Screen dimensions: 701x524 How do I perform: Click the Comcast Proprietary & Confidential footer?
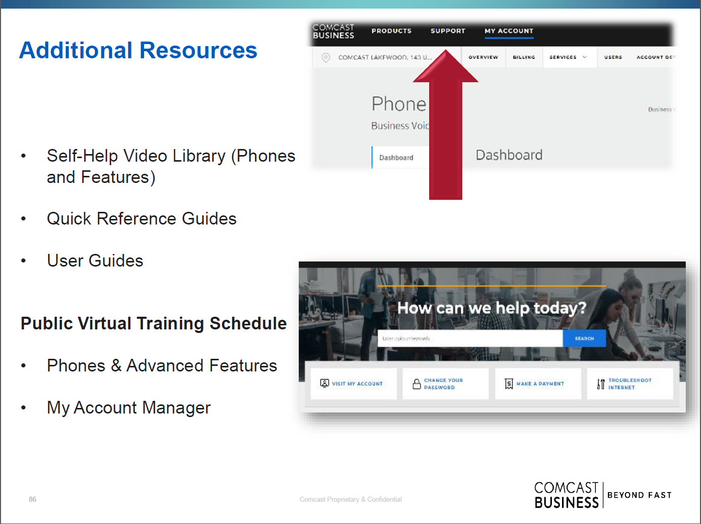(350, 499)
